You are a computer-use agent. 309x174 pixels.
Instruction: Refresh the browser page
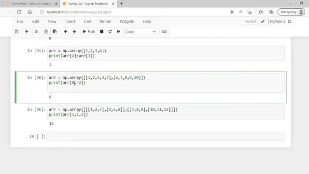click(x=19, y=12)
